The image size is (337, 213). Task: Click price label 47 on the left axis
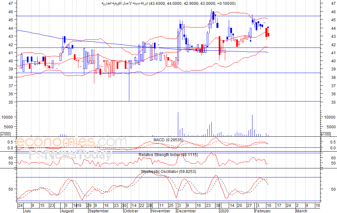[11, 4]
